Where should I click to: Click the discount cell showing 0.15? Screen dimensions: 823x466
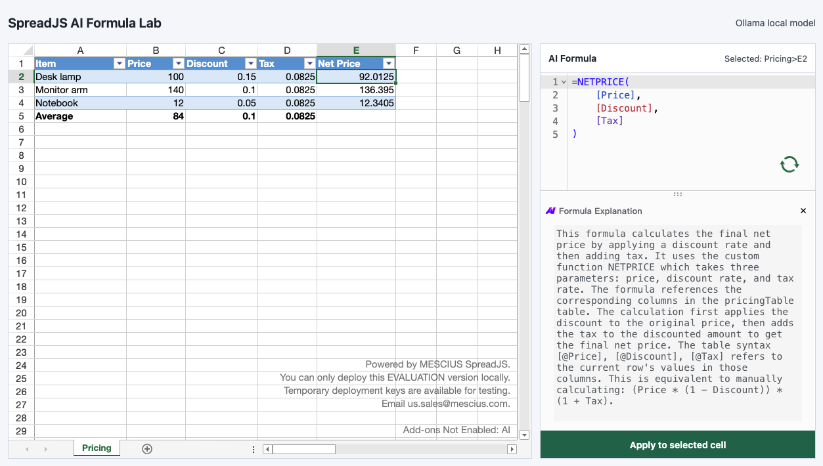click(x=221, y=77)
